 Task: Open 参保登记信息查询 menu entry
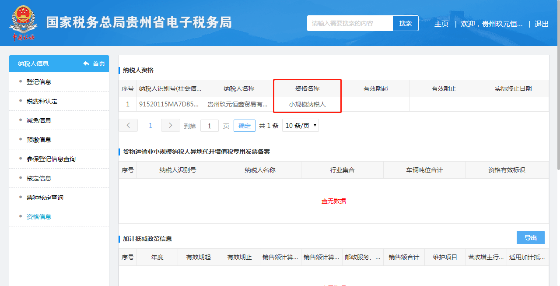point(51,159)
